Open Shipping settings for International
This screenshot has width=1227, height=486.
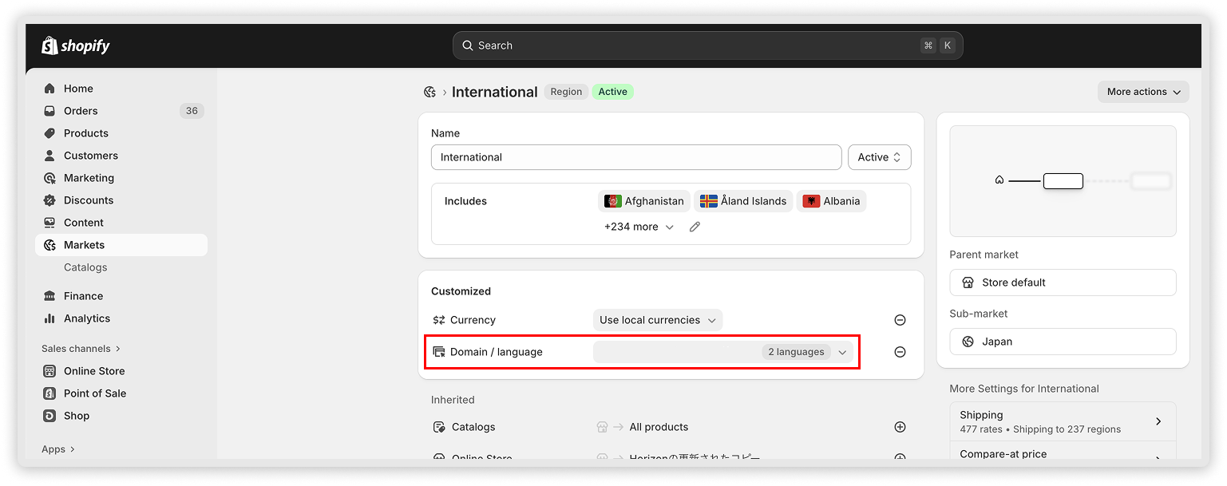[x=1062, y=421]
